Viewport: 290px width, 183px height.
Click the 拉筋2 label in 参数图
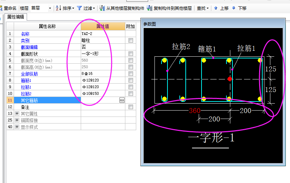(181, 47)
